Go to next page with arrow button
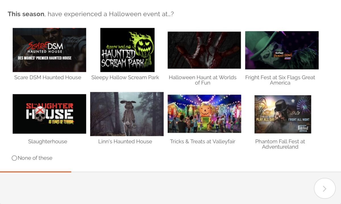Screen dimensions: 341x204 pyautogui.click(x=325, y=188)
